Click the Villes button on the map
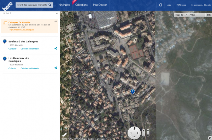Image resolution: width=212 pixels, height=140 pixels. pos(197,15)
